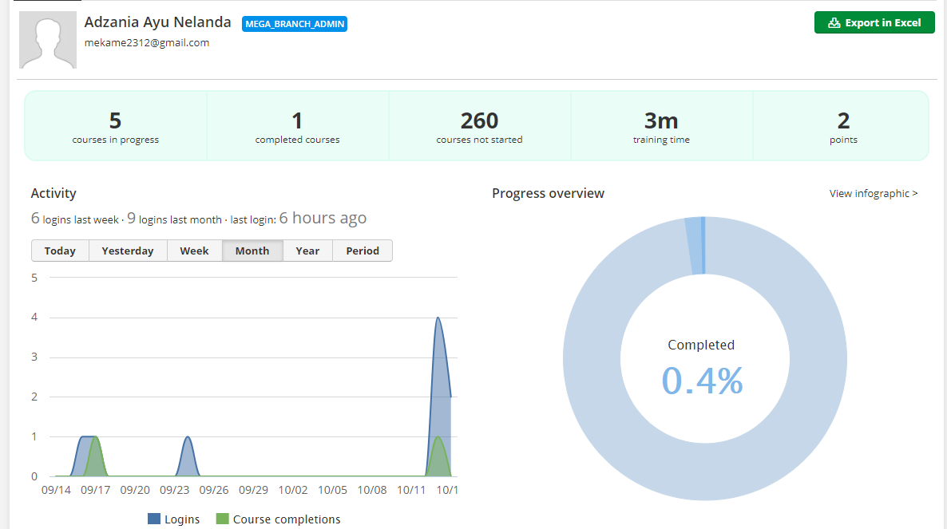Toggle the Logins legend swatch
The height and width of the screenshot is (529, 947).
click(x=155, y=519)
